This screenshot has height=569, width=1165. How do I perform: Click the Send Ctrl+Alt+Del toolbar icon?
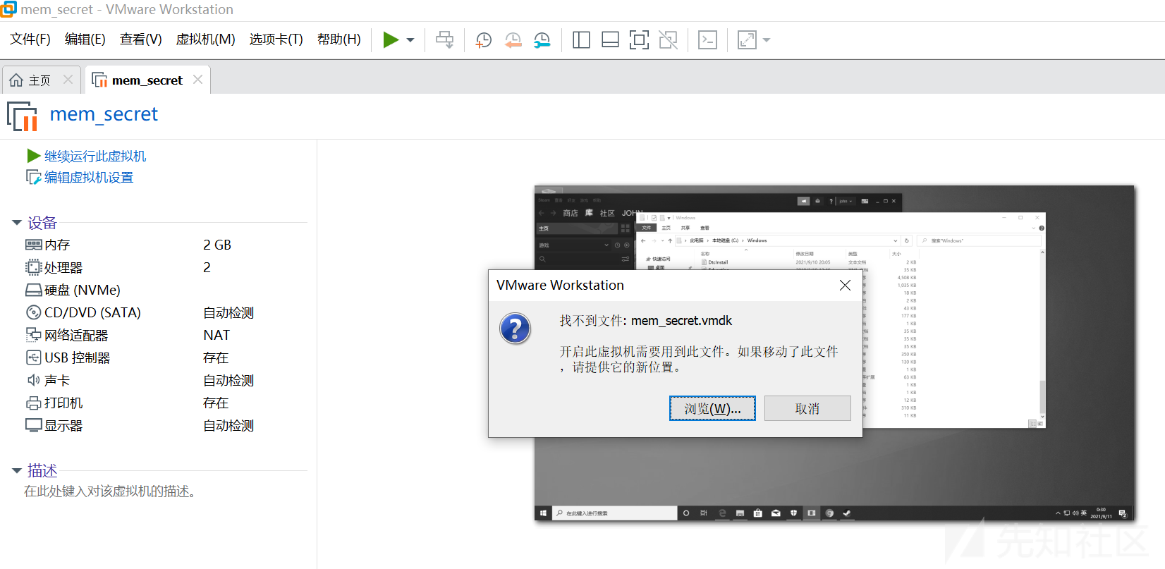tap(445, 39)
